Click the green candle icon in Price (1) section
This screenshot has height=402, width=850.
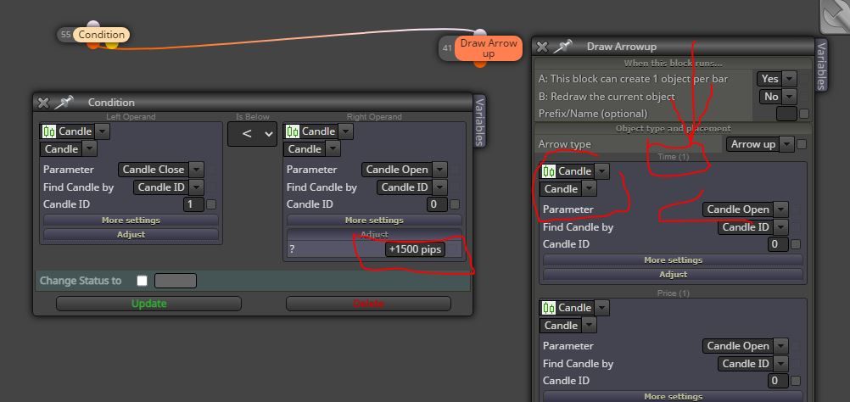[549, 308]
